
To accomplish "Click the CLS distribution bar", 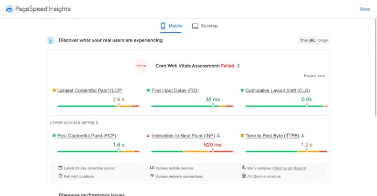I will (x=286, y=106).
